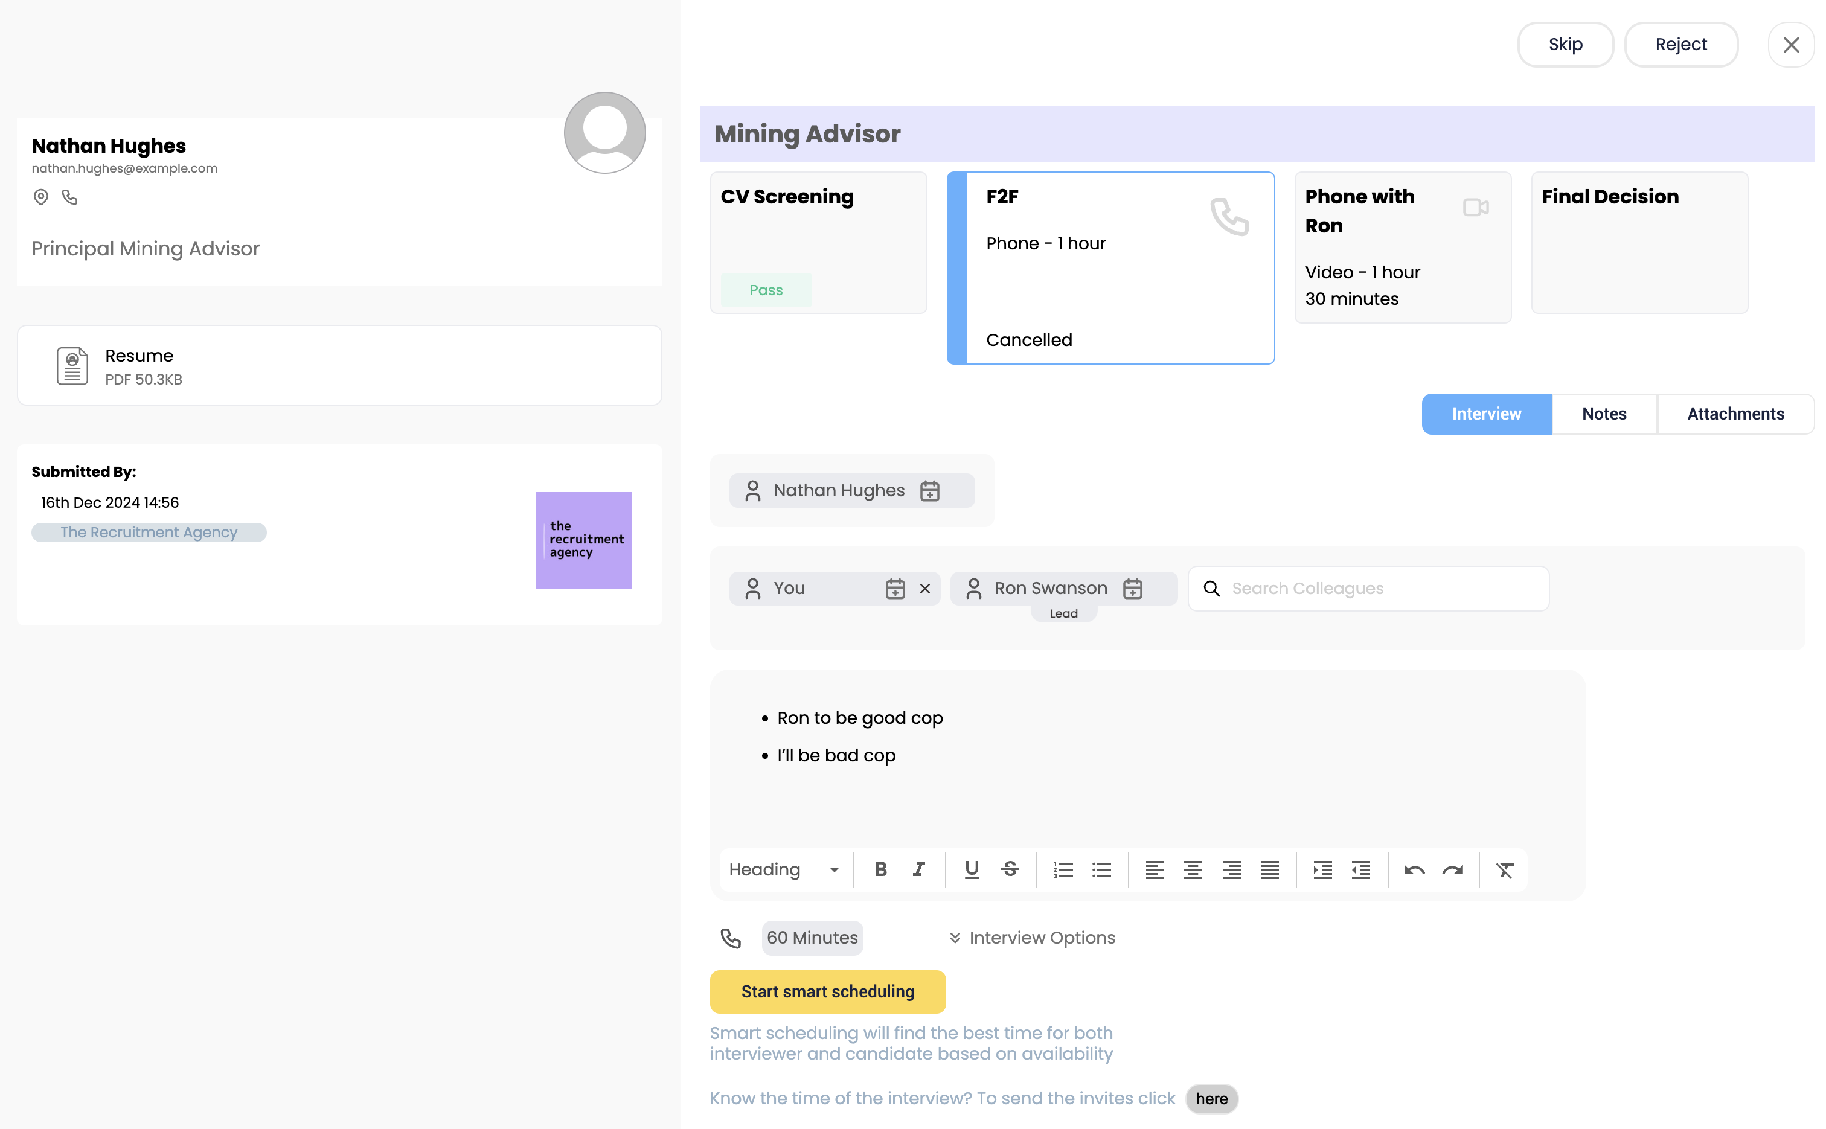
Task: Justify the text
Action: (1270, 869)
